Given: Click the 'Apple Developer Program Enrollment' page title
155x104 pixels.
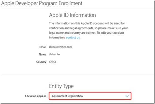Looking at the screenshot, I should click(42, 3).
